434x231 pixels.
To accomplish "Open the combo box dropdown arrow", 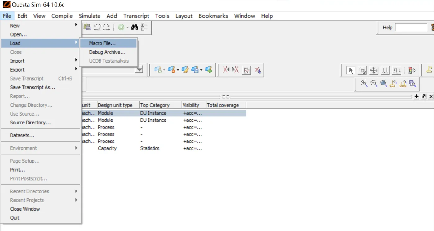I will (139, 70).
